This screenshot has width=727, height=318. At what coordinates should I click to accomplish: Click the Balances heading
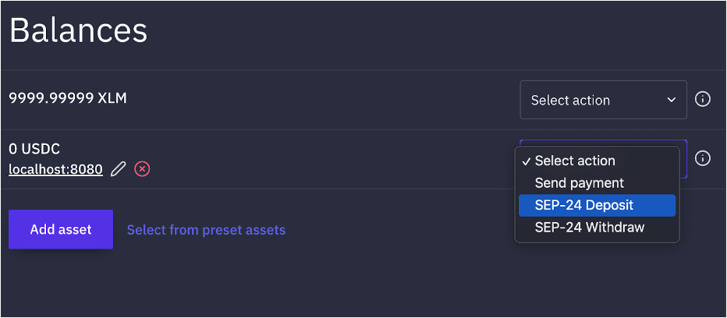[78, 30]
